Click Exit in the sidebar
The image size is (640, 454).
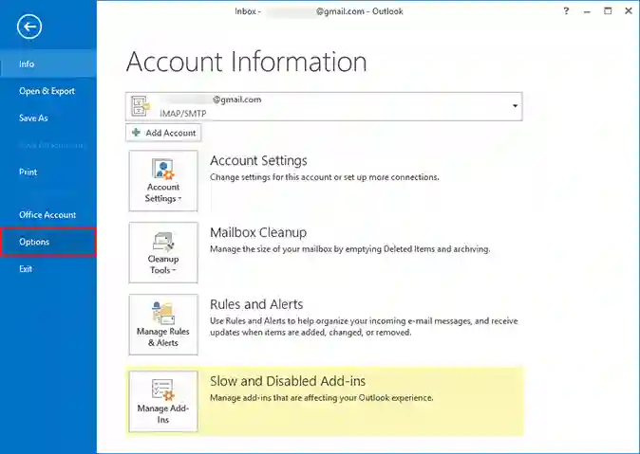[x=48, y=269]
